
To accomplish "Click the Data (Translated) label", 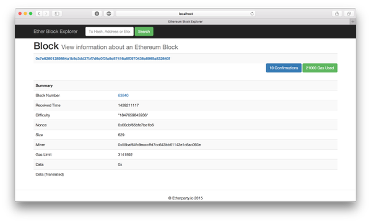I will click(x=50, y=175).
